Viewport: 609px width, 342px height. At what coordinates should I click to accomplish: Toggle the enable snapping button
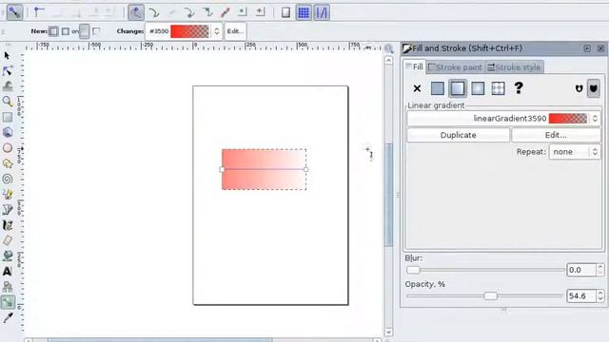click(x=14, y=12)
